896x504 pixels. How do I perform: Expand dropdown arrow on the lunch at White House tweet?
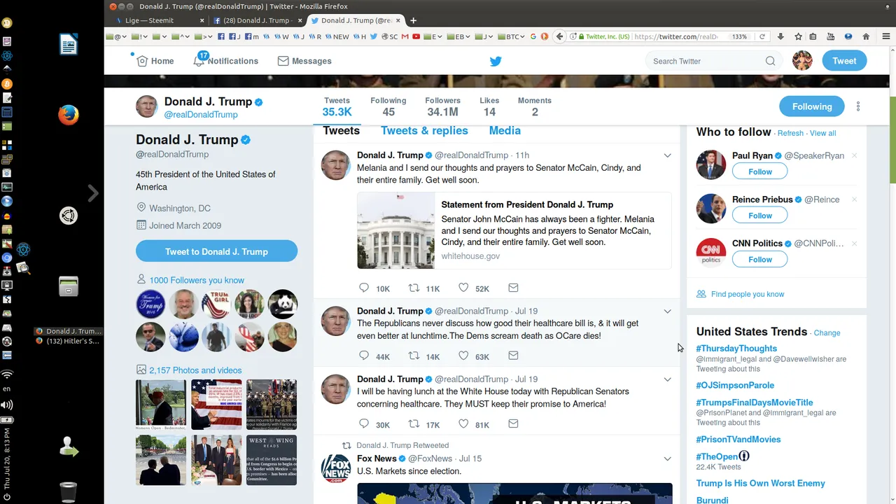pos(667,379)
